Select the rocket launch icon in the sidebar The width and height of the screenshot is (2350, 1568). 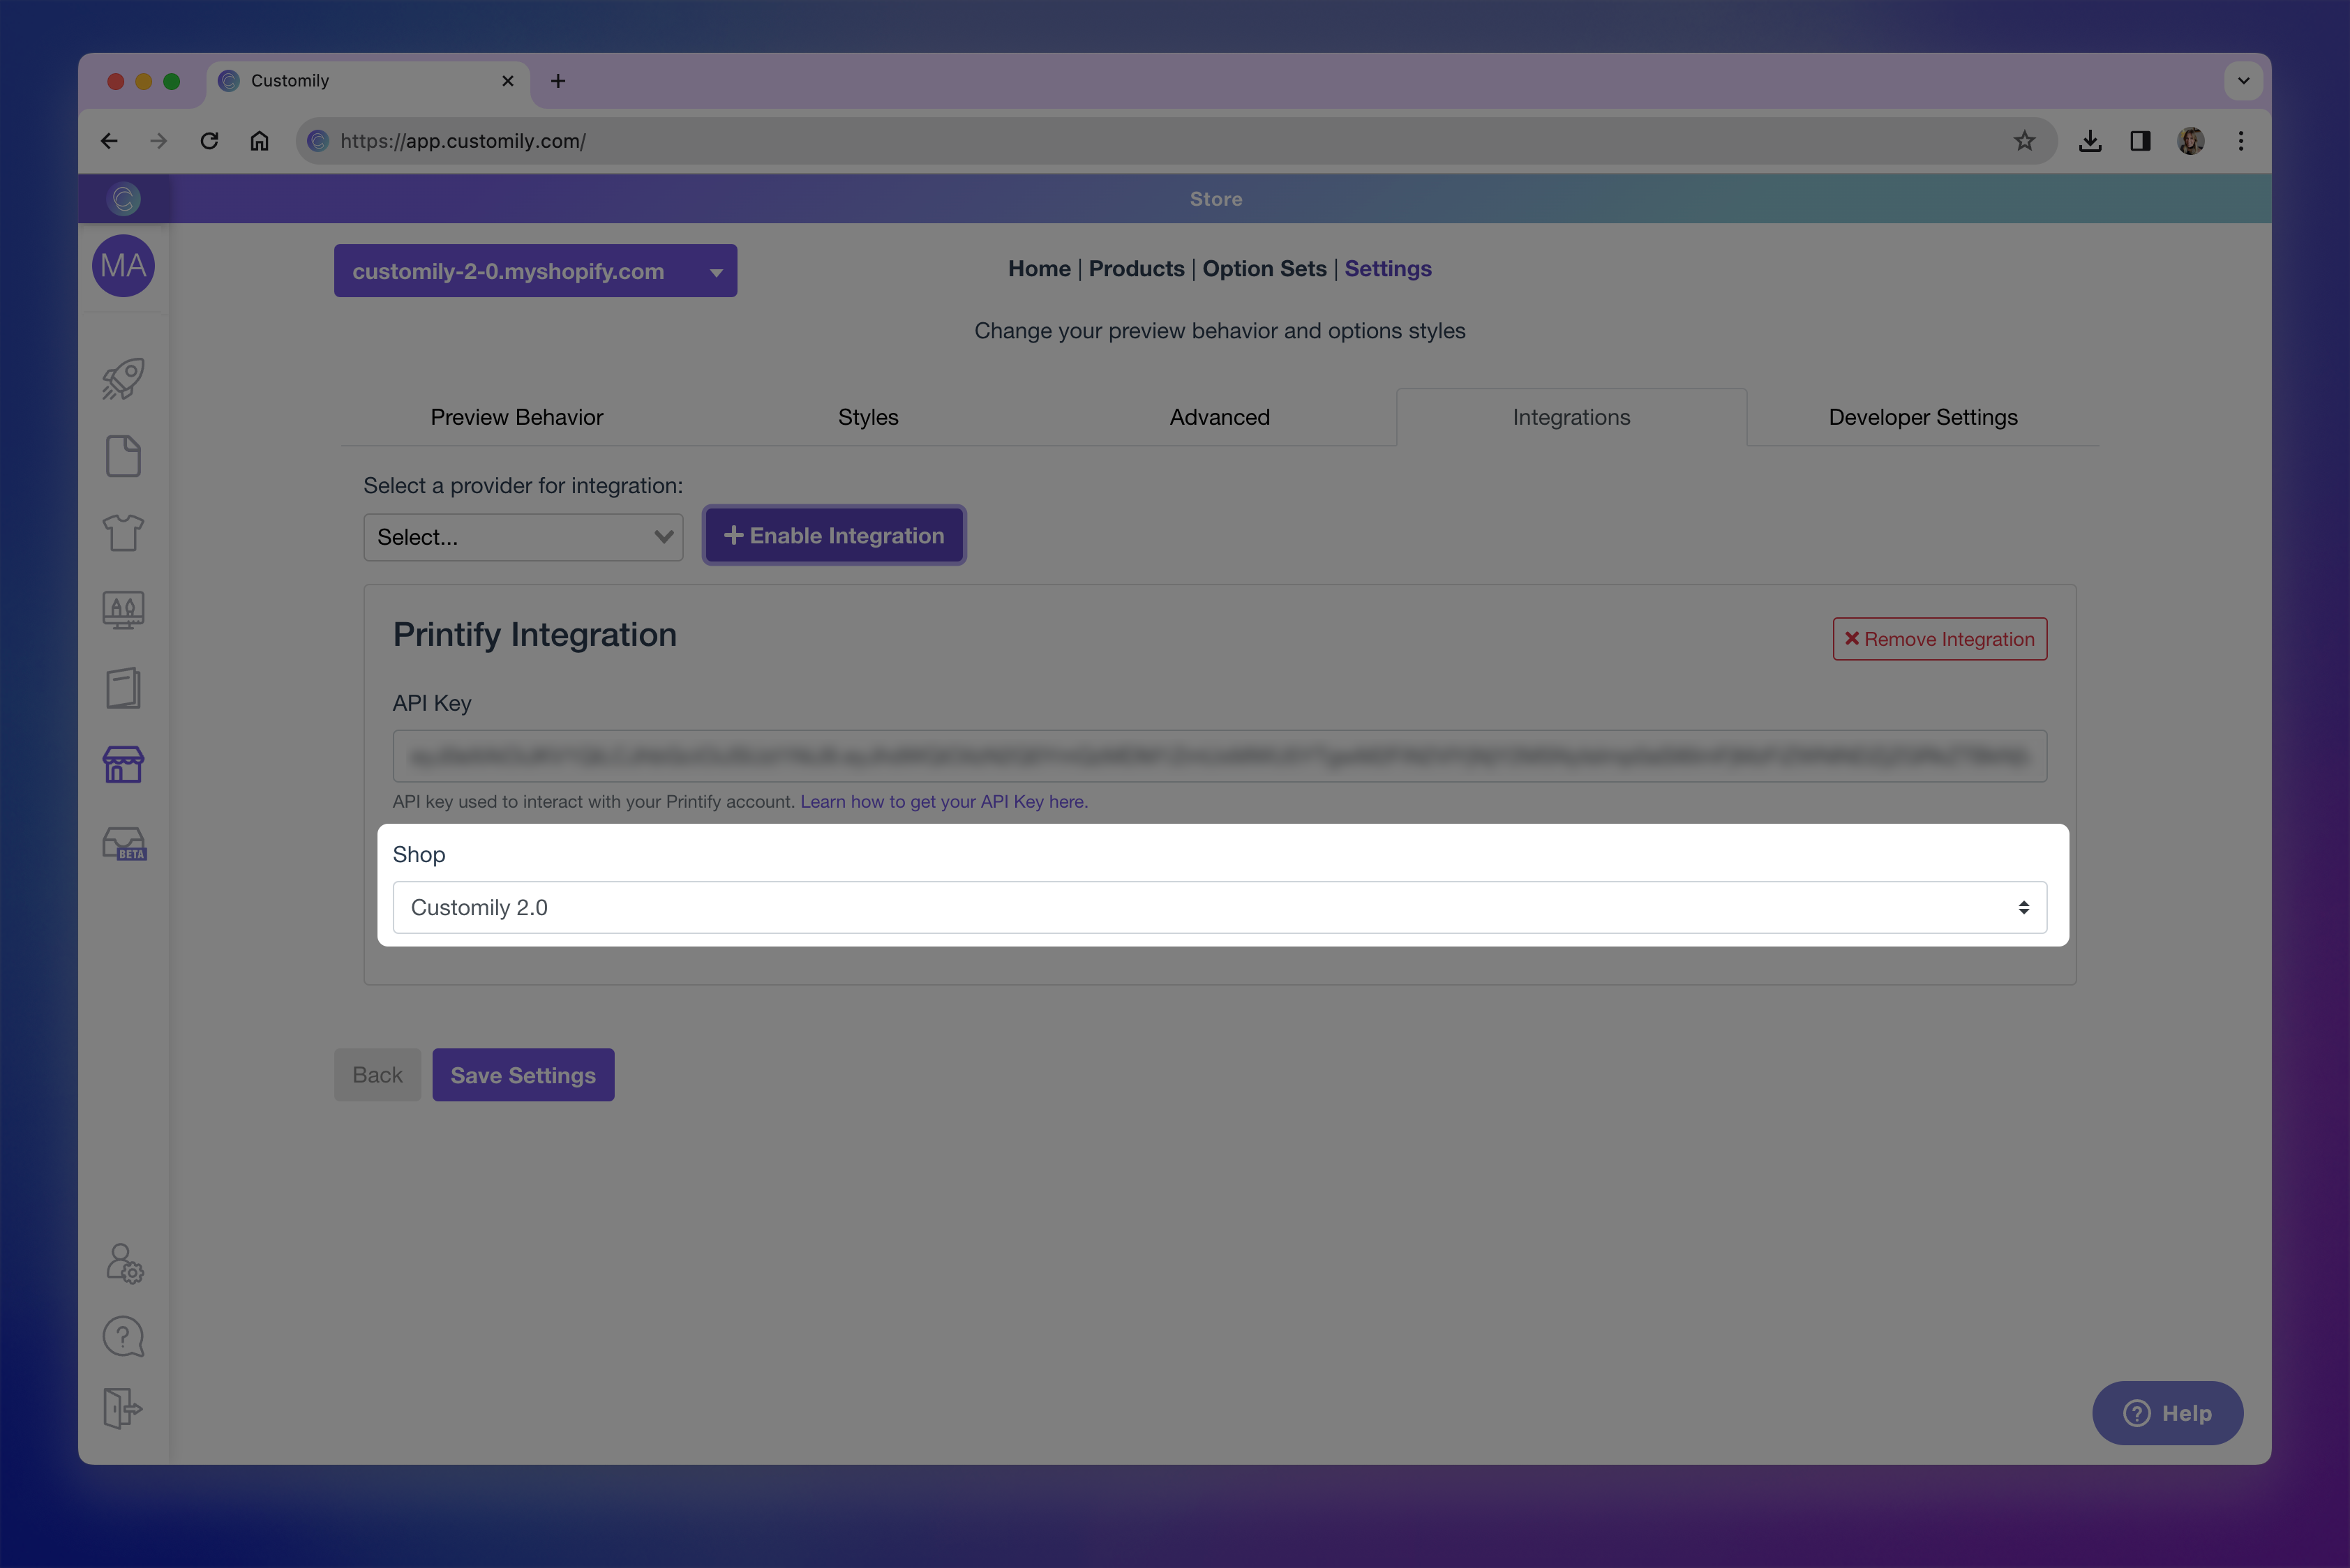tap(122, 378)
